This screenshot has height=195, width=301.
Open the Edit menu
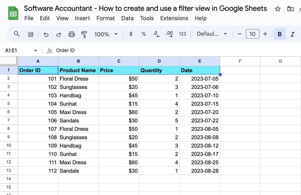pos(45,18)
